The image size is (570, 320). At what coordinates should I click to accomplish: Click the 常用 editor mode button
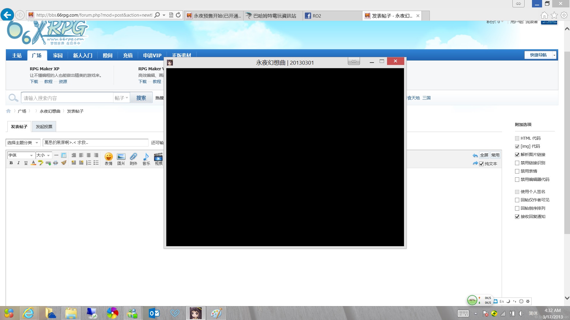[495, 155]
